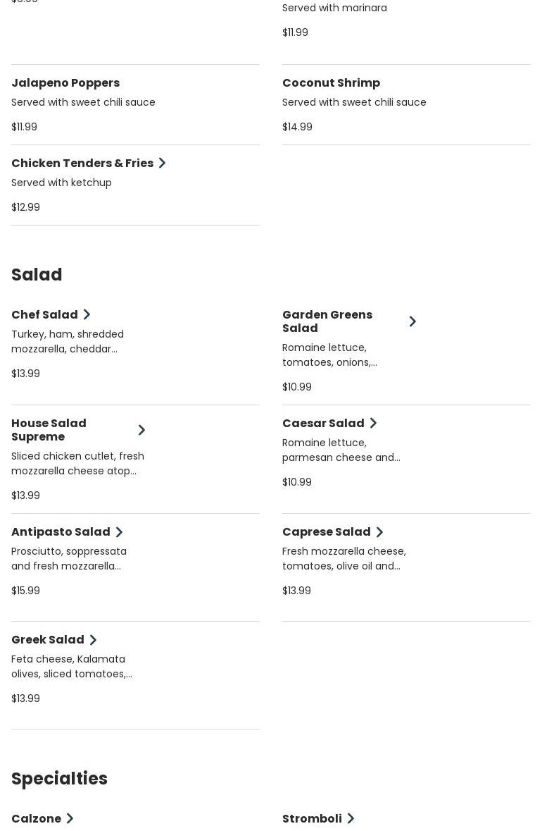Click the chevron next to House Salad Supreme
The width and height of the screenshot is (542, 831).
pyautogui.click(x=141, y=430)
